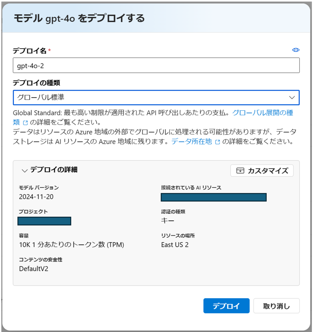Toggle the eye visibility icon
The image size is (313, 332).
coord(296,50)
